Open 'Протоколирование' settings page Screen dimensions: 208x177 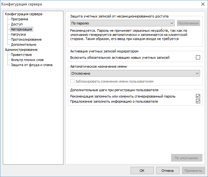click(26, 39)
